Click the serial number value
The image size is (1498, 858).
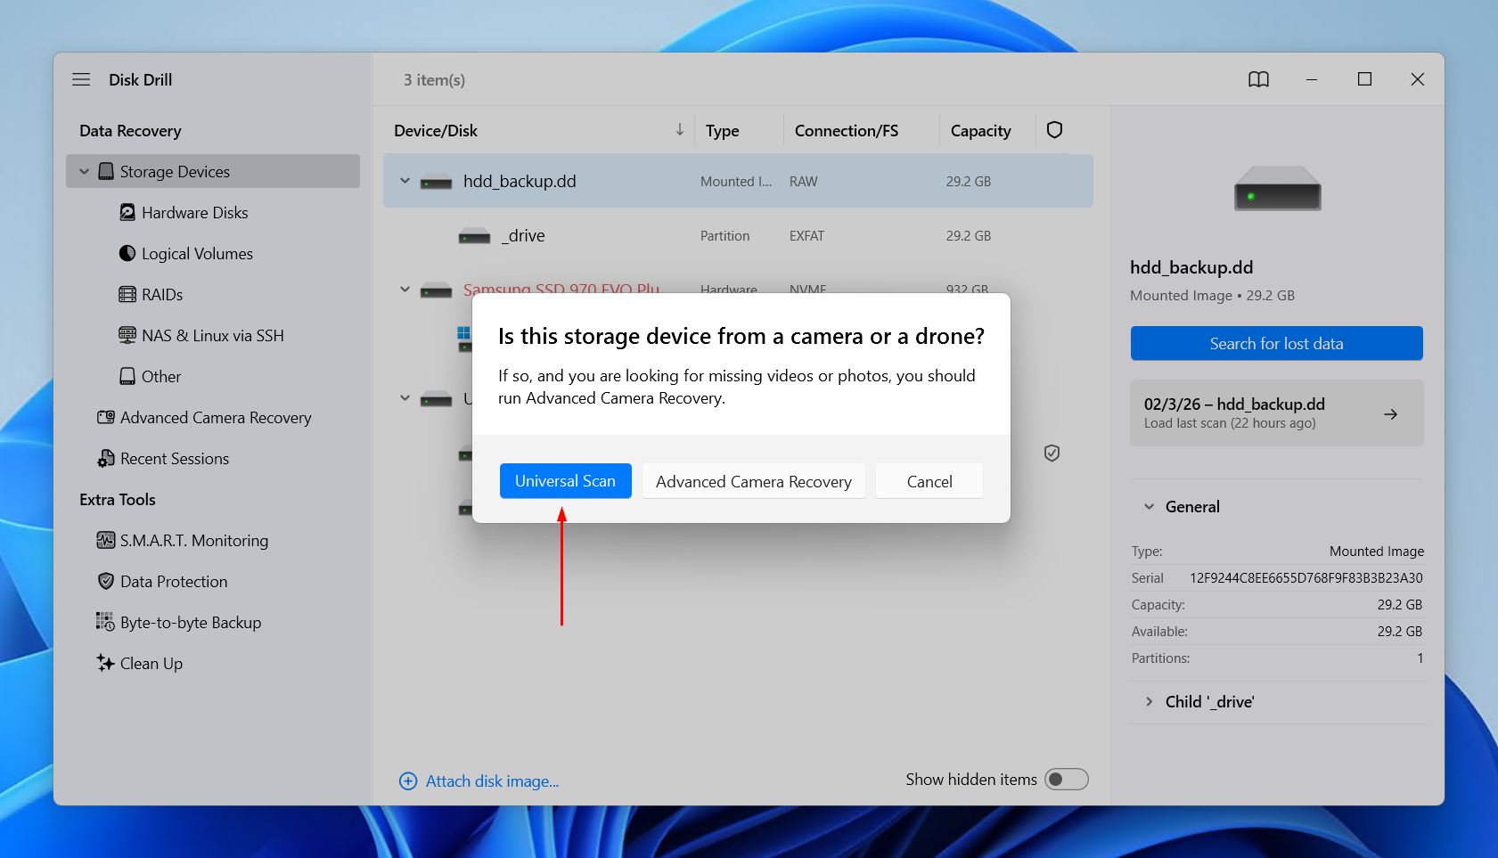coord(1306,577)
